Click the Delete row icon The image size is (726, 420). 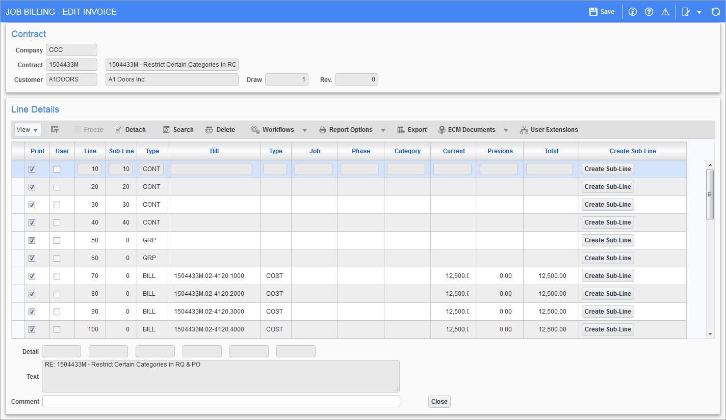tap(209, 130)
